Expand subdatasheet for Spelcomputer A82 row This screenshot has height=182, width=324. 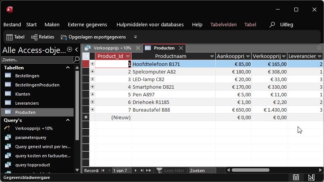click(x=92, y=72)
